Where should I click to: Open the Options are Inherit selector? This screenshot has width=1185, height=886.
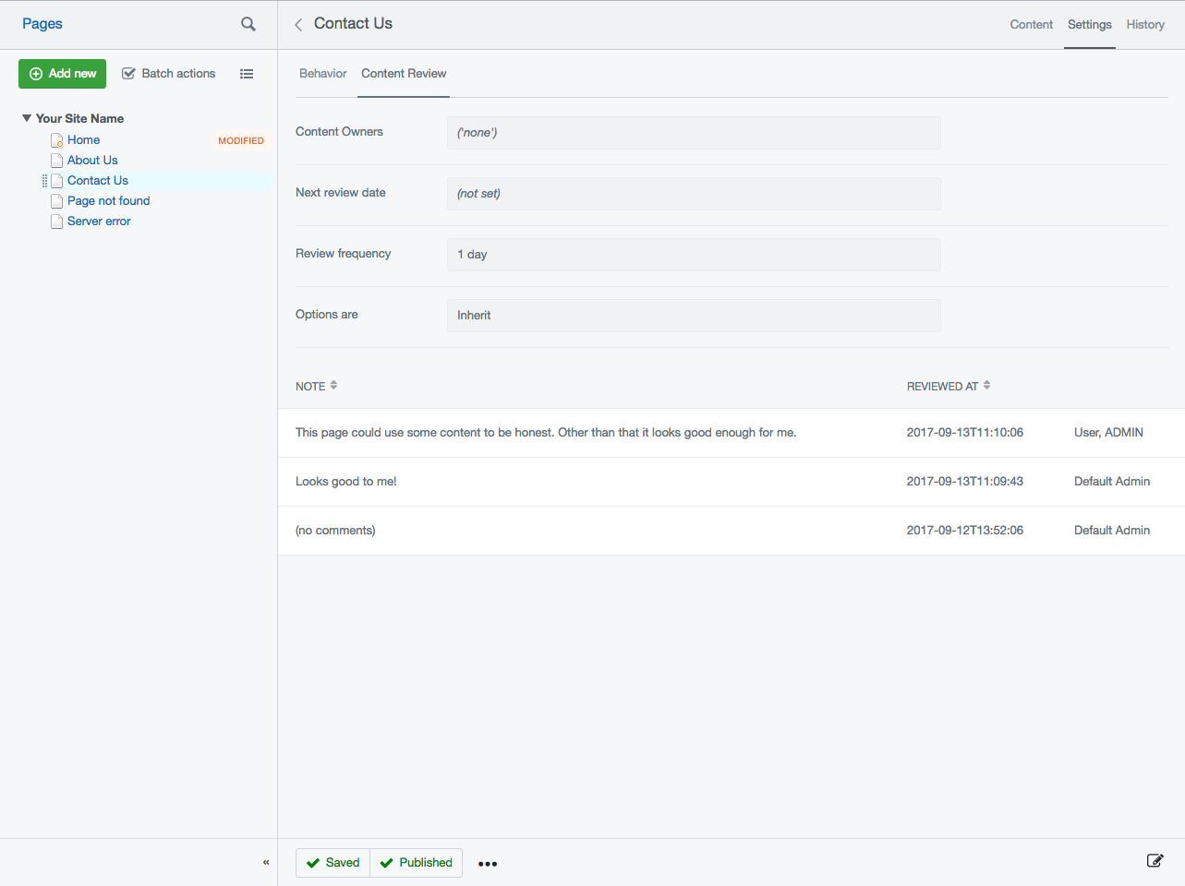click(694, 315)
